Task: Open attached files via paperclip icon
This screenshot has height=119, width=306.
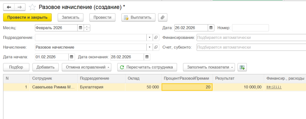Action: pyautogui.click(x=163, y=17)
